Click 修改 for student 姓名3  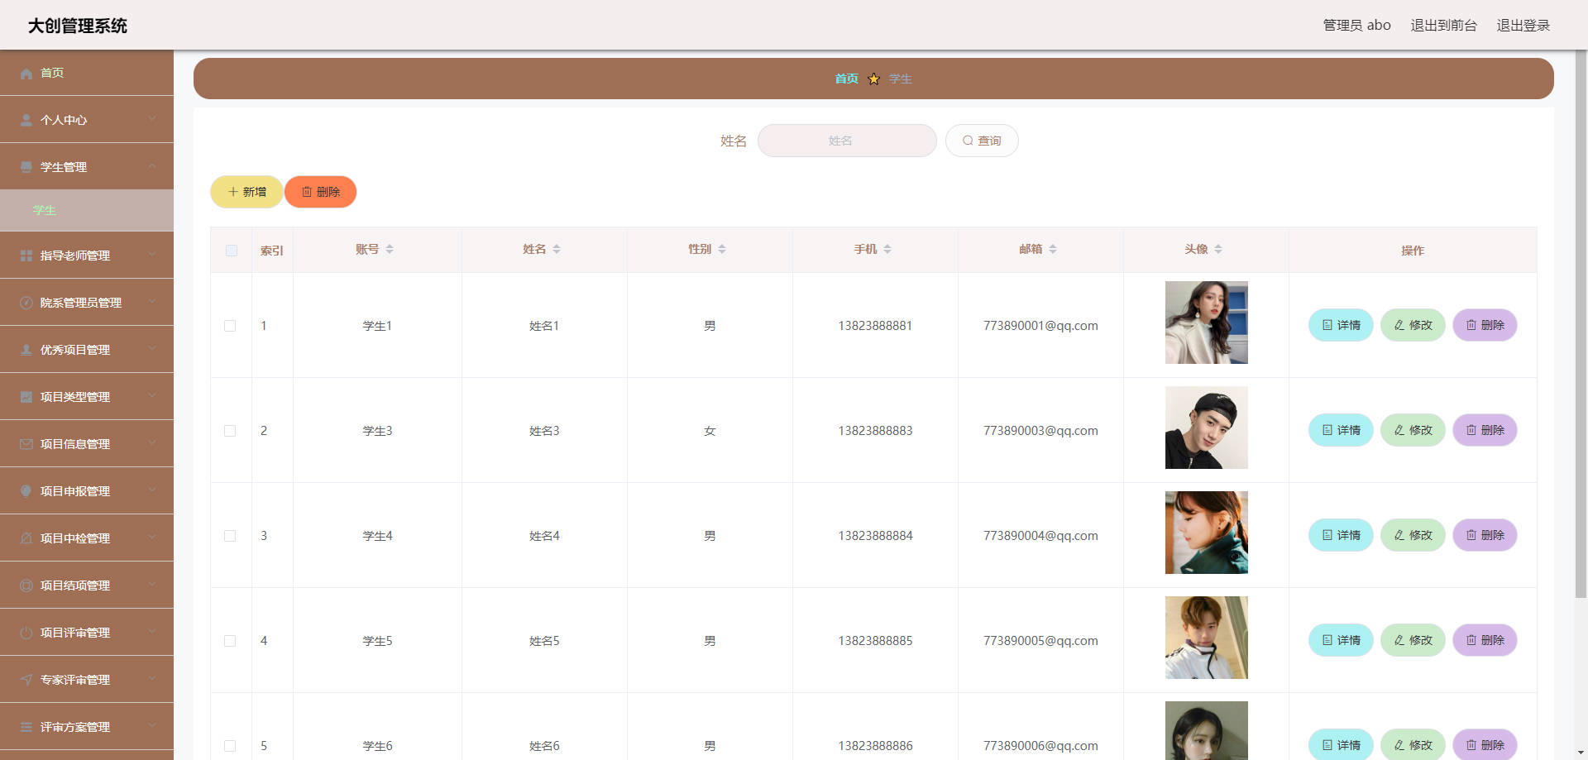1413,430
